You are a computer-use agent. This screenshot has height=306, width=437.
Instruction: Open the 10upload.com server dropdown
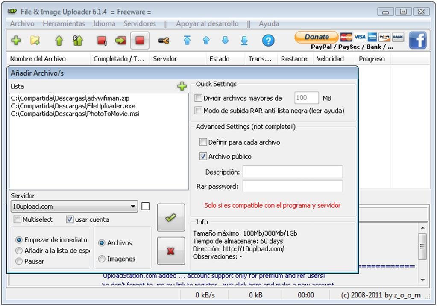(74, 206)
